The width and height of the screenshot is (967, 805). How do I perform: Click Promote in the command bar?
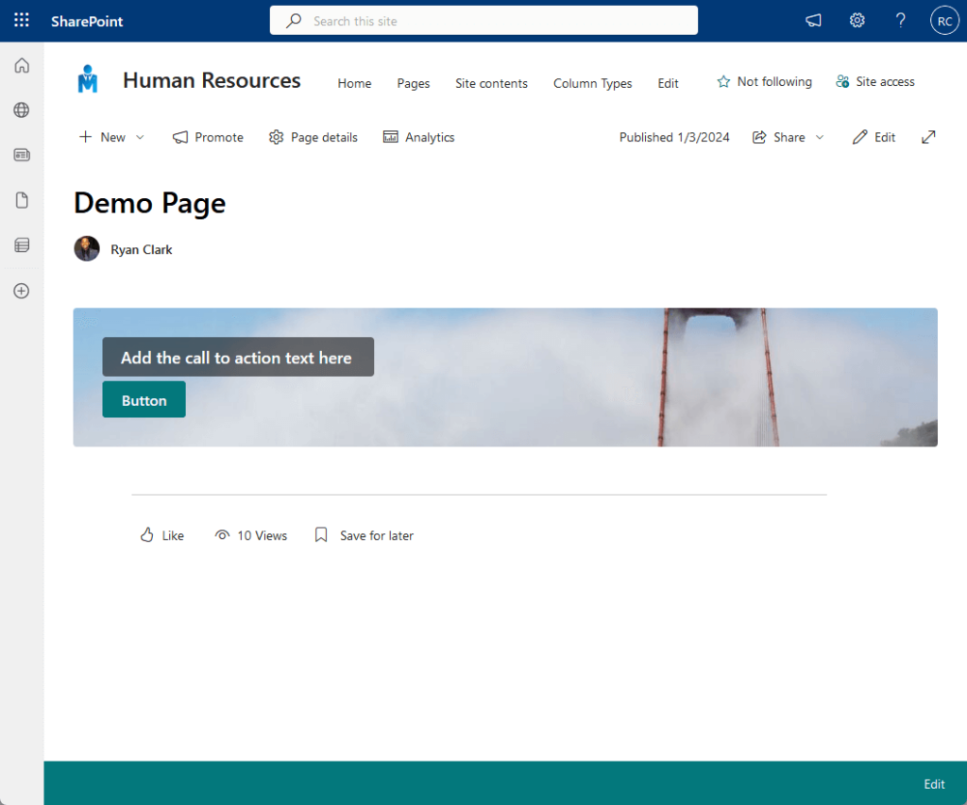(x=208, y=137)
